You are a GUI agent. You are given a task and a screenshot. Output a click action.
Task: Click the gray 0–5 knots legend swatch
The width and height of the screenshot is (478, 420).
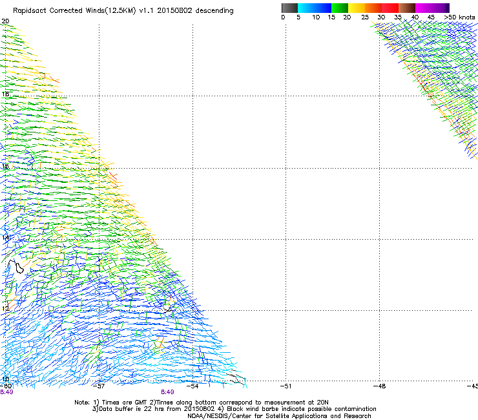coord(289,8)
